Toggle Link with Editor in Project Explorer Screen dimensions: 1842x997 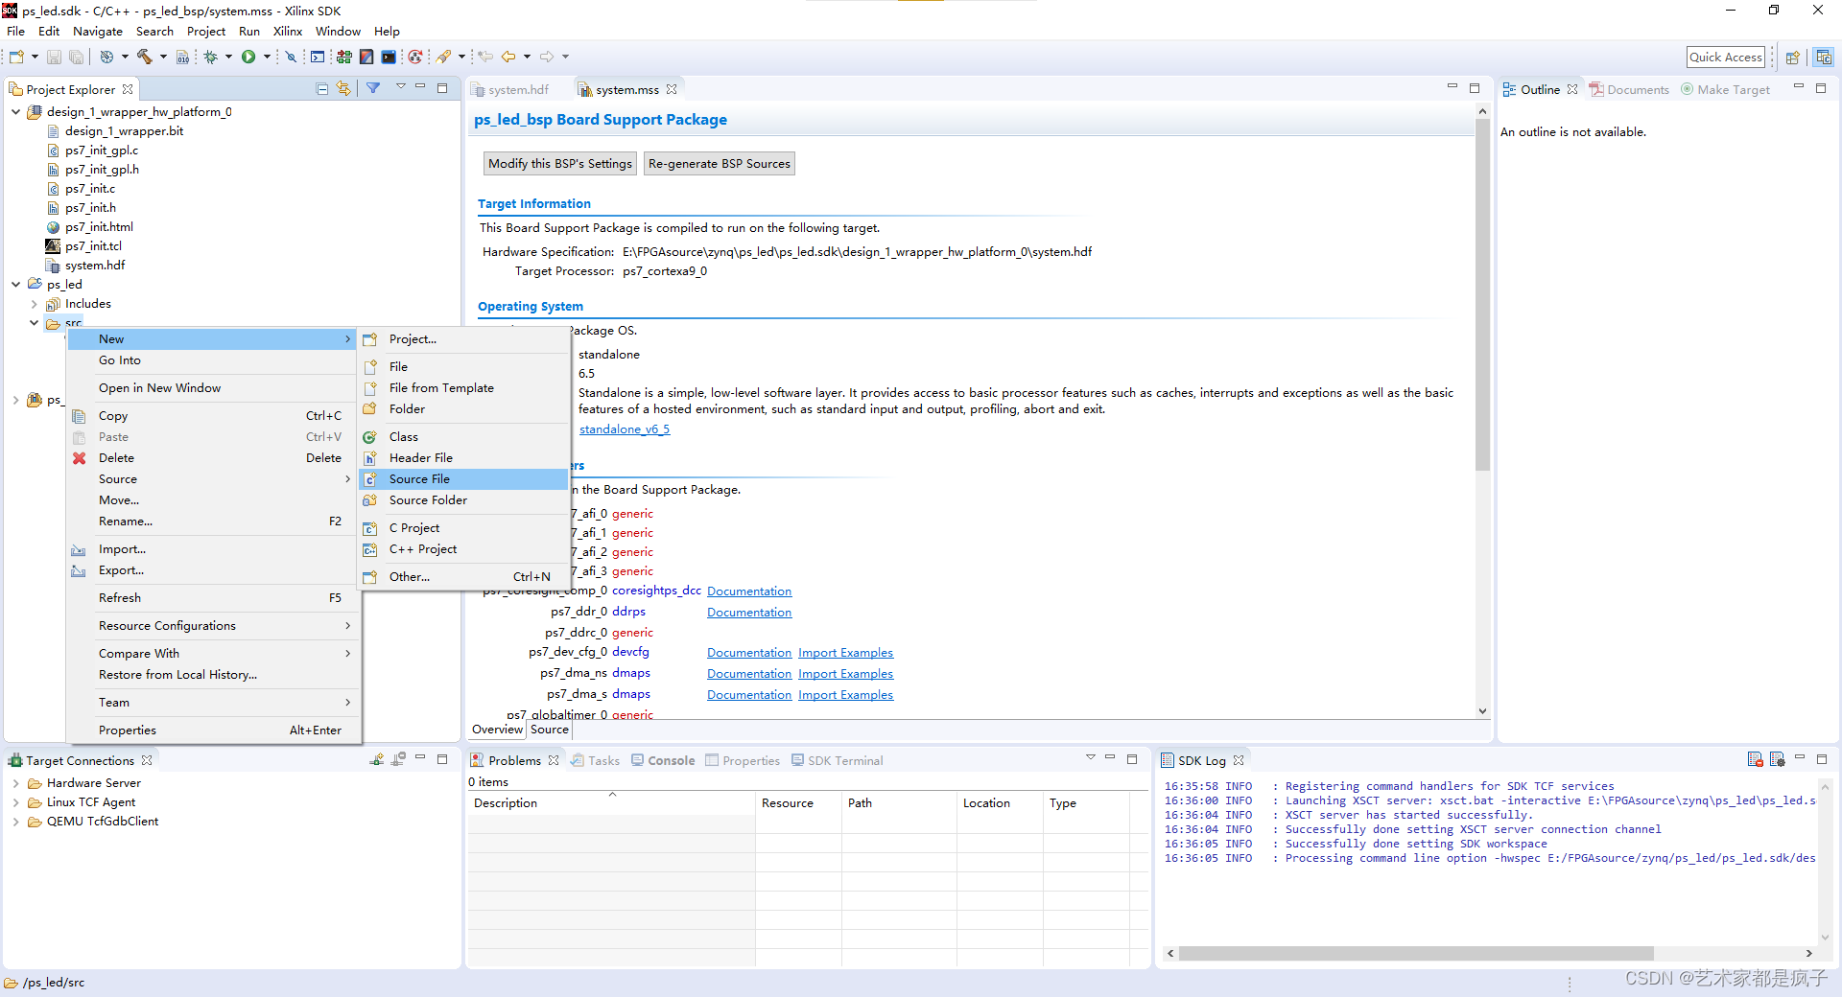[343, 89]
